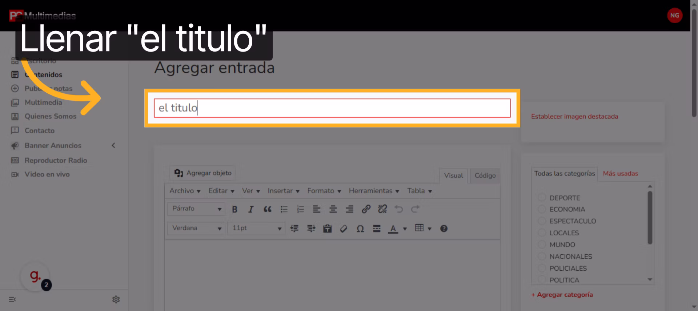Screen dimensions: 698x311
Task: Click Establecer imagen destacada link
Action: [574, 117]
